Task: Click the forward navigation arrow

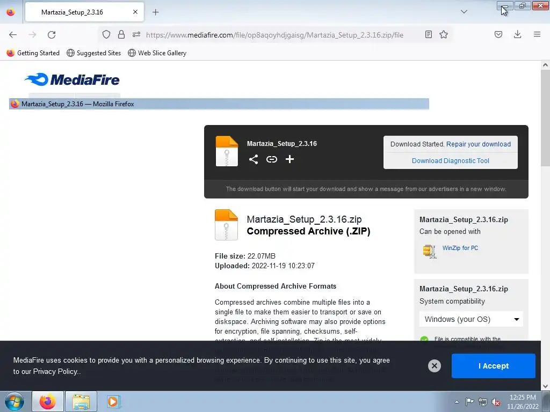Action: pyautogui.click(x=32, y=35)
